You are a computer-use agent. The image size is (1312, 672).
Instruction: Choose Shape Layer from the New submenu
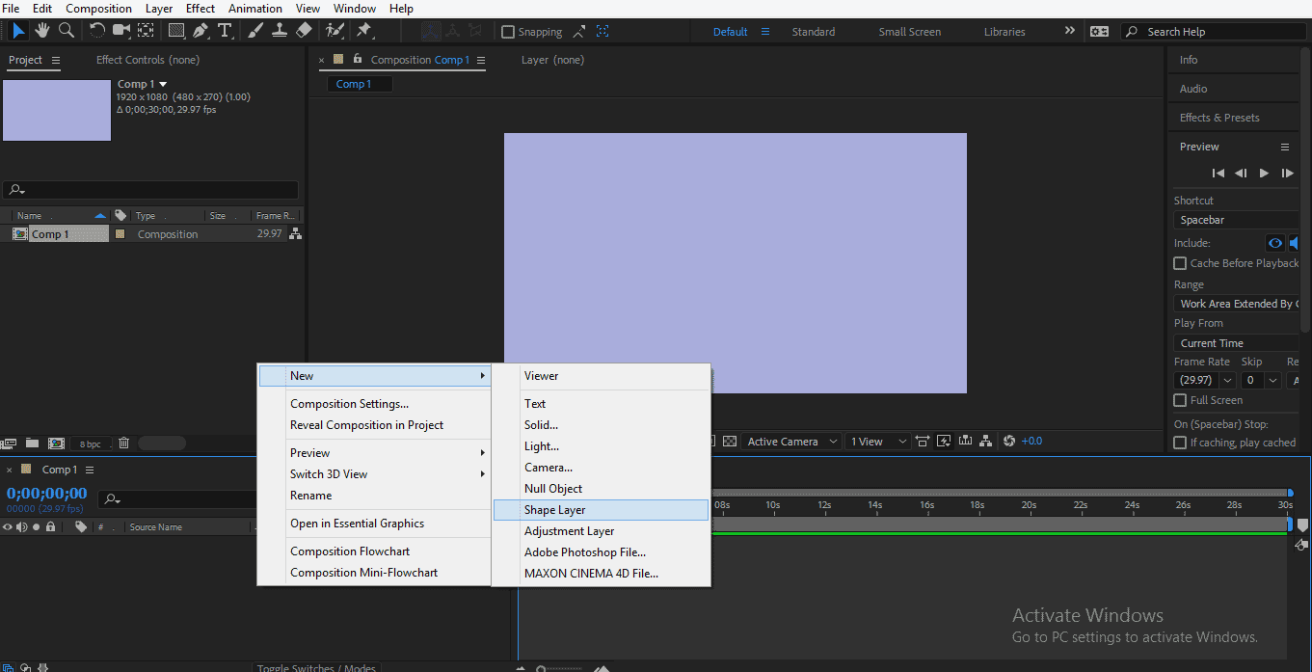point(555,509)
